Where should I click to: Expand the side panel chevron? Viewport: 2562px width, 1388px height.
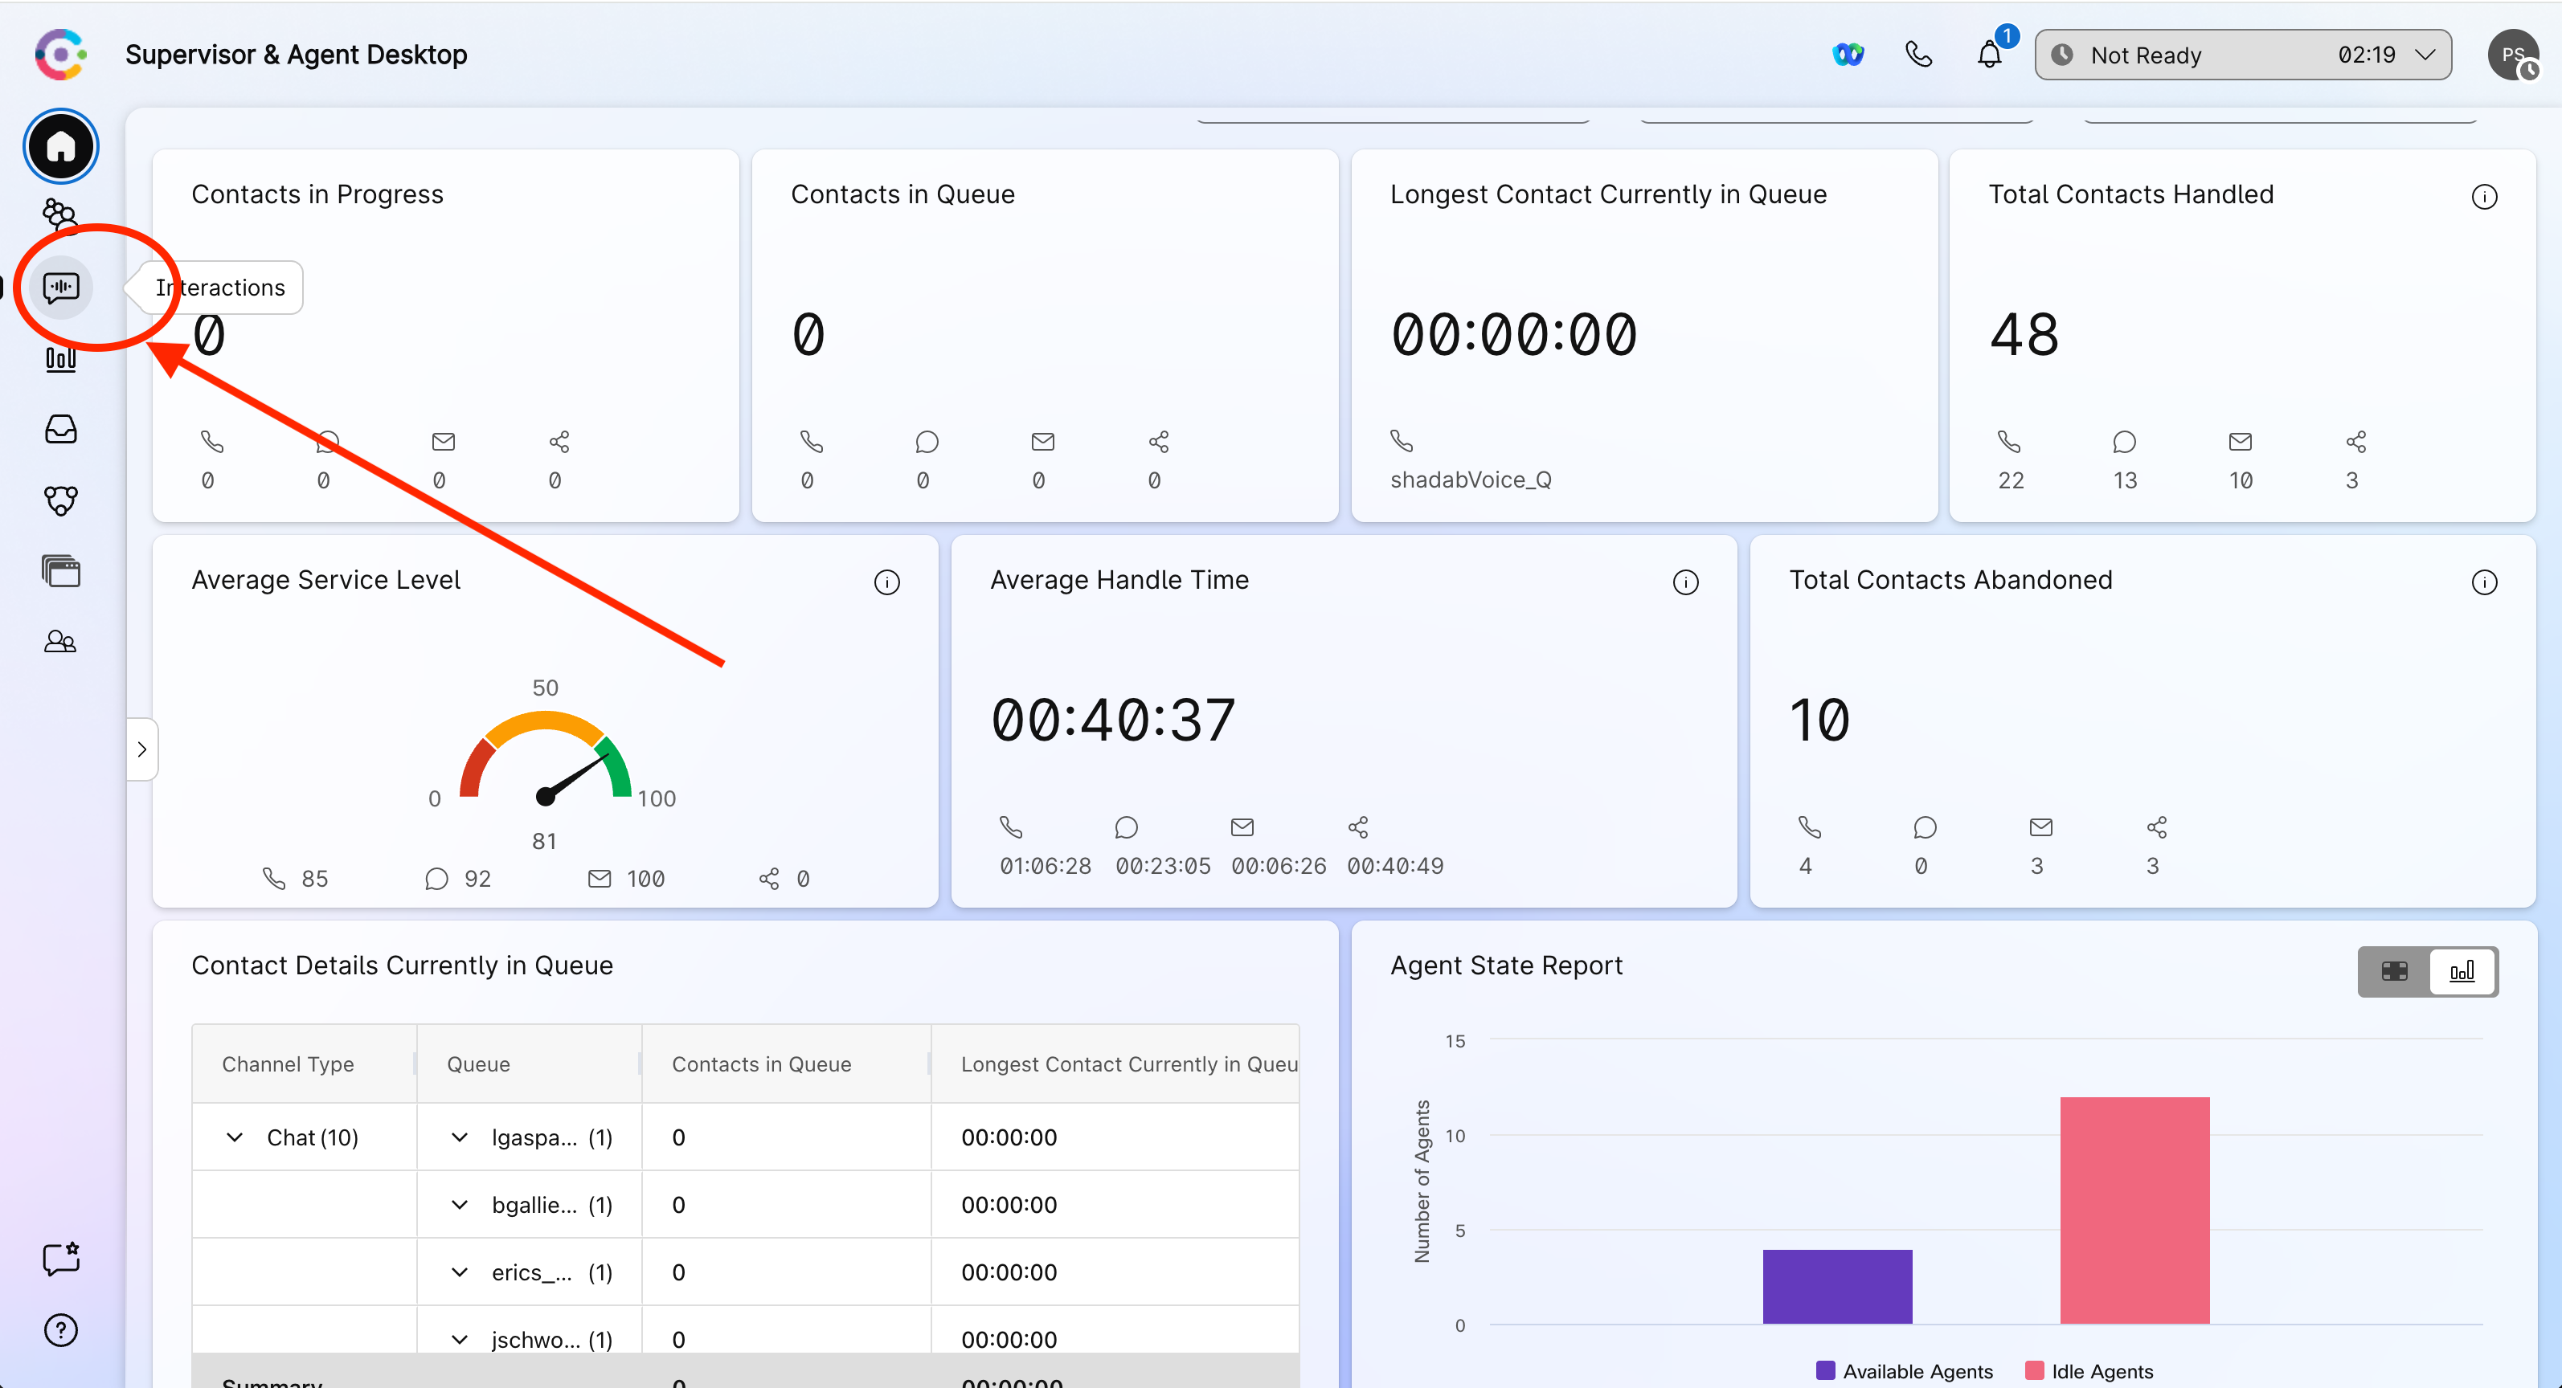142,749
